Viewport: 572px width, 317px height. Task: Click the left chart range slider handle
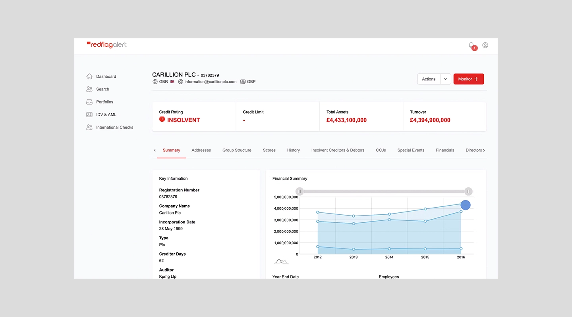(300, 191)
